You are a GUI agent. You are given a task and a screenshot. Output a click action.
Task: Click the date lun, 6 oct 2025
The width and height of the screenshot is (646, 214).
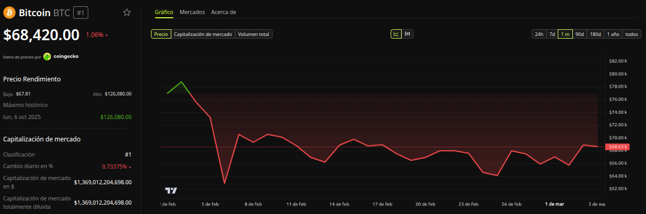tap(22, 117)
